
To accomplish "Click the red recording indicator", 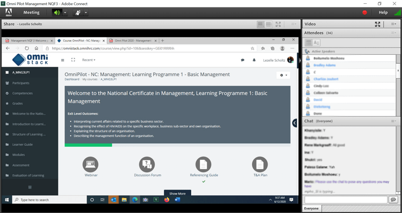I will click(x=365, y=13).
